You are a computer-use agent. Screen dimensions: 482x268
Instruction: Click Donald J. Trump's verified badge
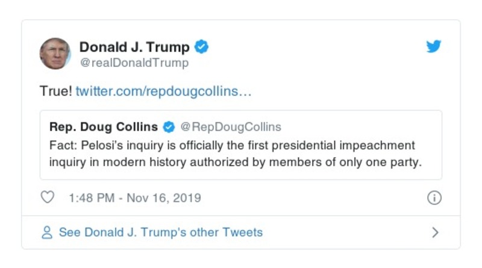(202, 47)
